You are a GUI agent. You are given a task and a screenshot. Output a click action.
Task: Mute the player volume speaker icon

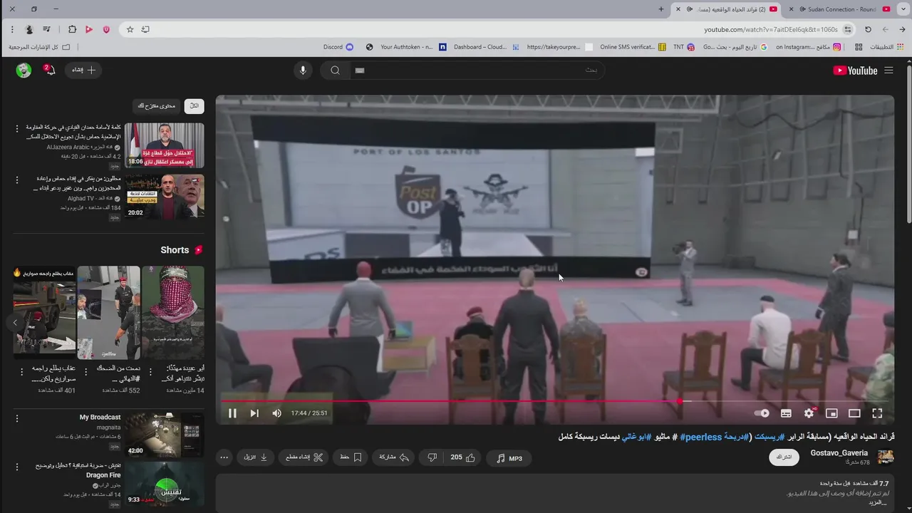point(276,413)
